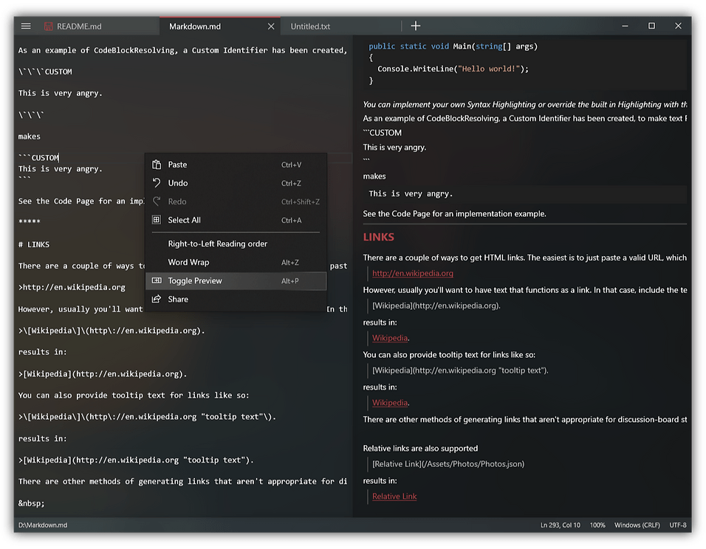Choose Select All in the context menu
The height and width of the screenshot is (549, 706).
pos(236,220)
